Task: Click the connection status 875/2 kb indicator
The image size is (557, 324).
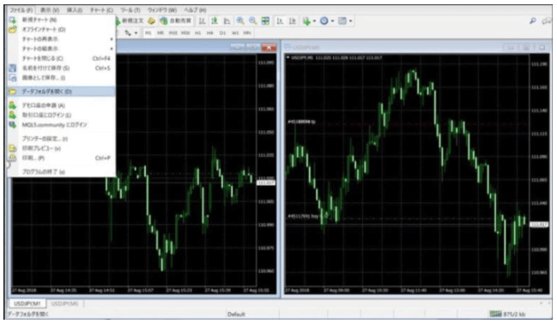Action: point(507,314)
